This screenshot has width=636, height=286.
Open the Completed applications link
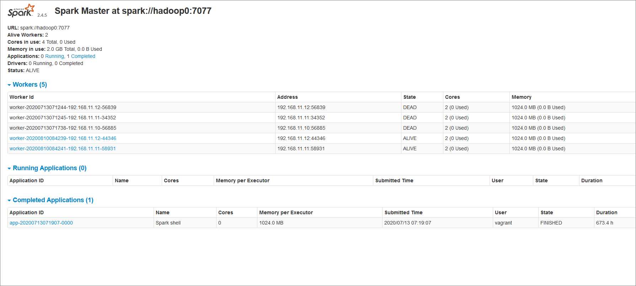(83, 56)
